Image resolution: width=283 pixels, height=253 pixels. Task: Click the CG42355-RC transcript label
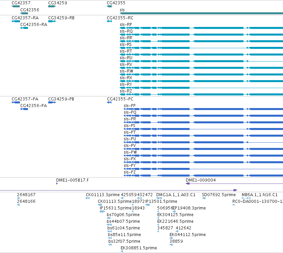[x=120, y=18]
